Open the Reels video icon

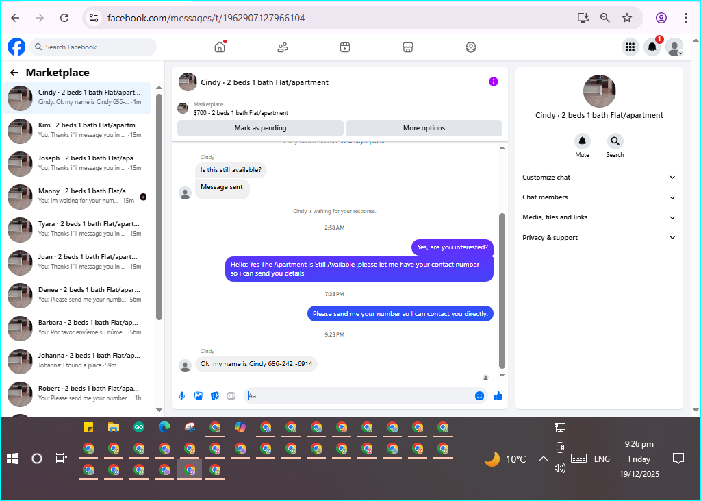click(345, 47)
